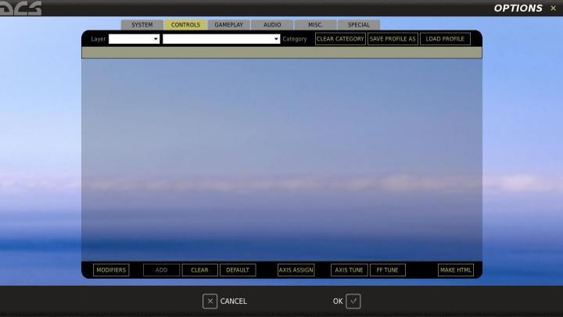Viewport: 563px width, 317px height.
Task: Click SAVE PROFILE AS button
Action: tap(393, 39)
